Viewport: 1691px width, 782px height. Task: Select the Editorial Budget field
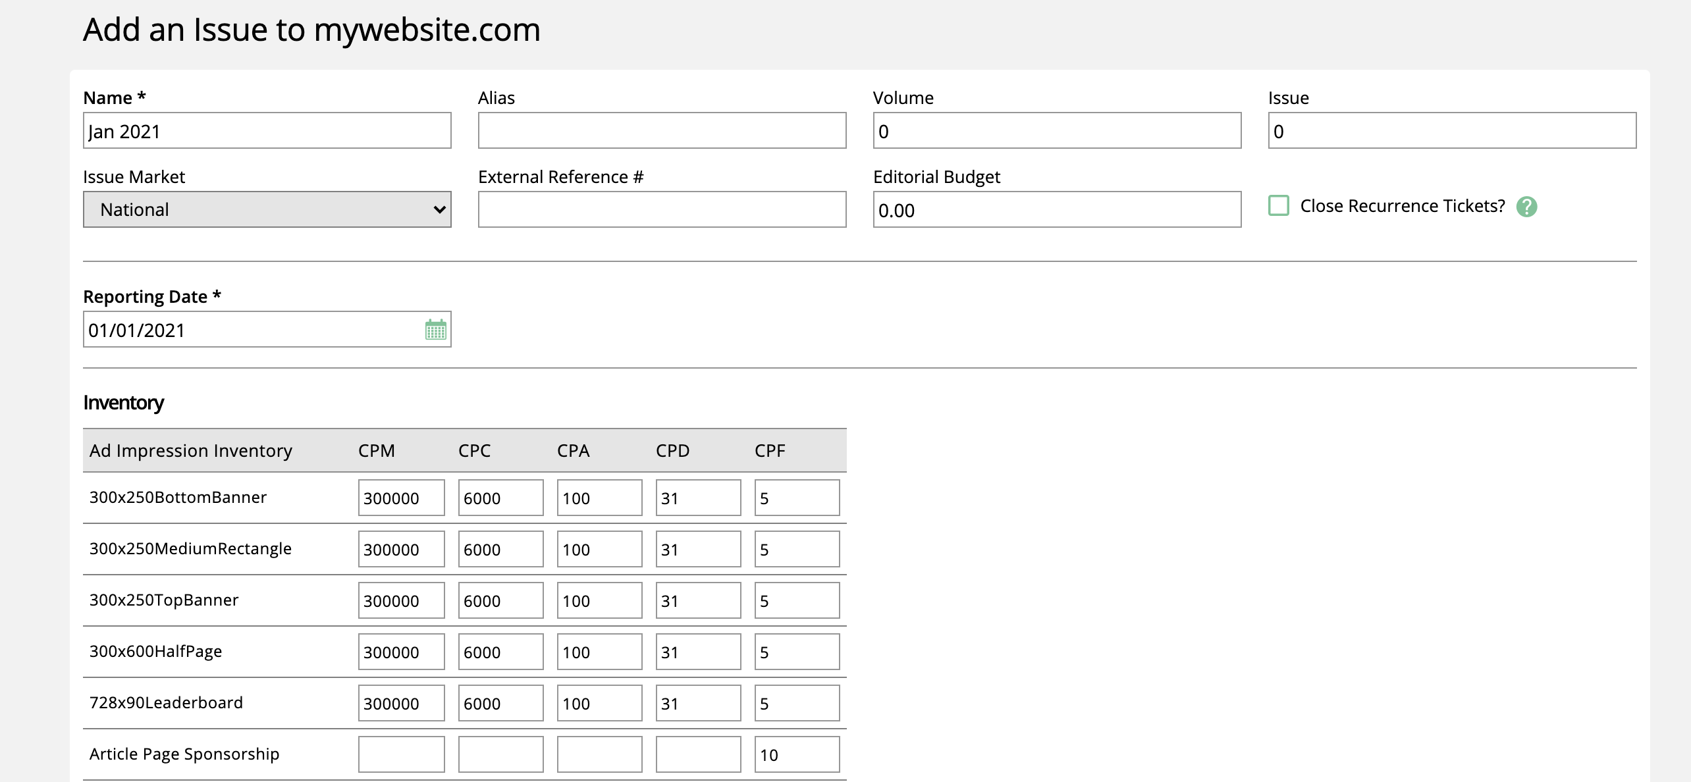[1056, 209]
